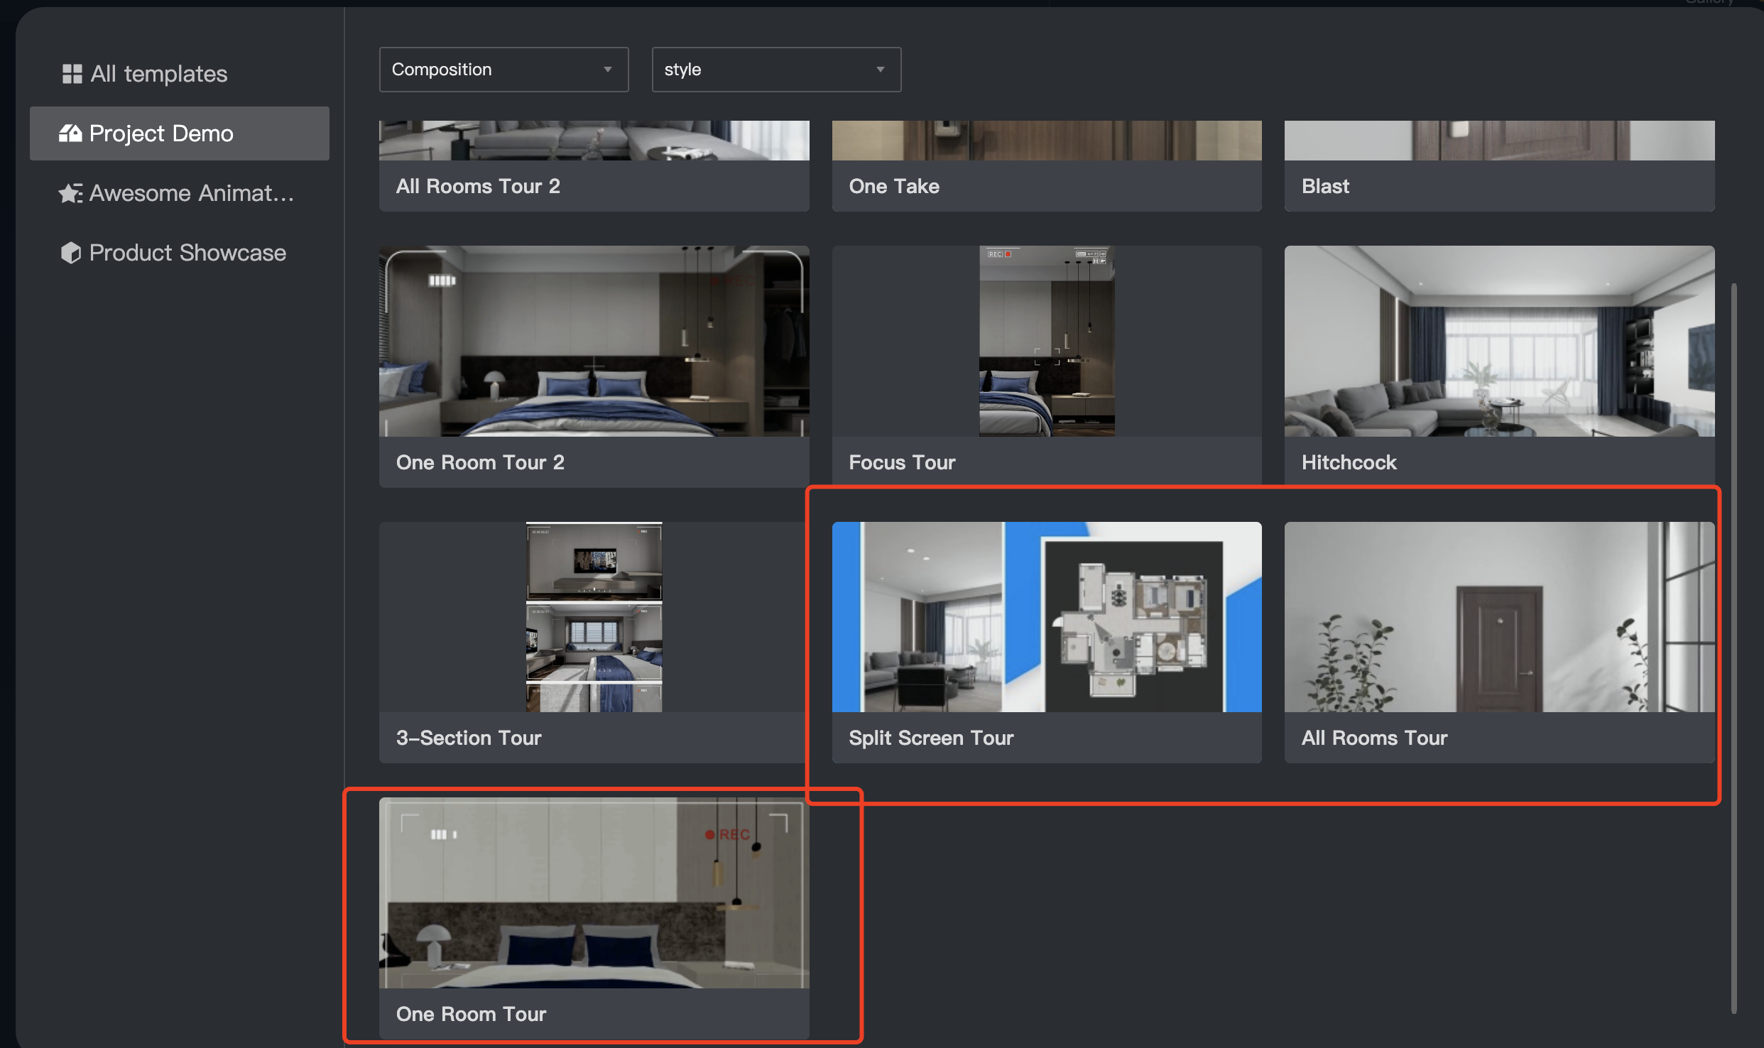Screen dimensions: 1764x1048
Task: Click the Product Showcase cube icon
Action: [x=71, y=253]
